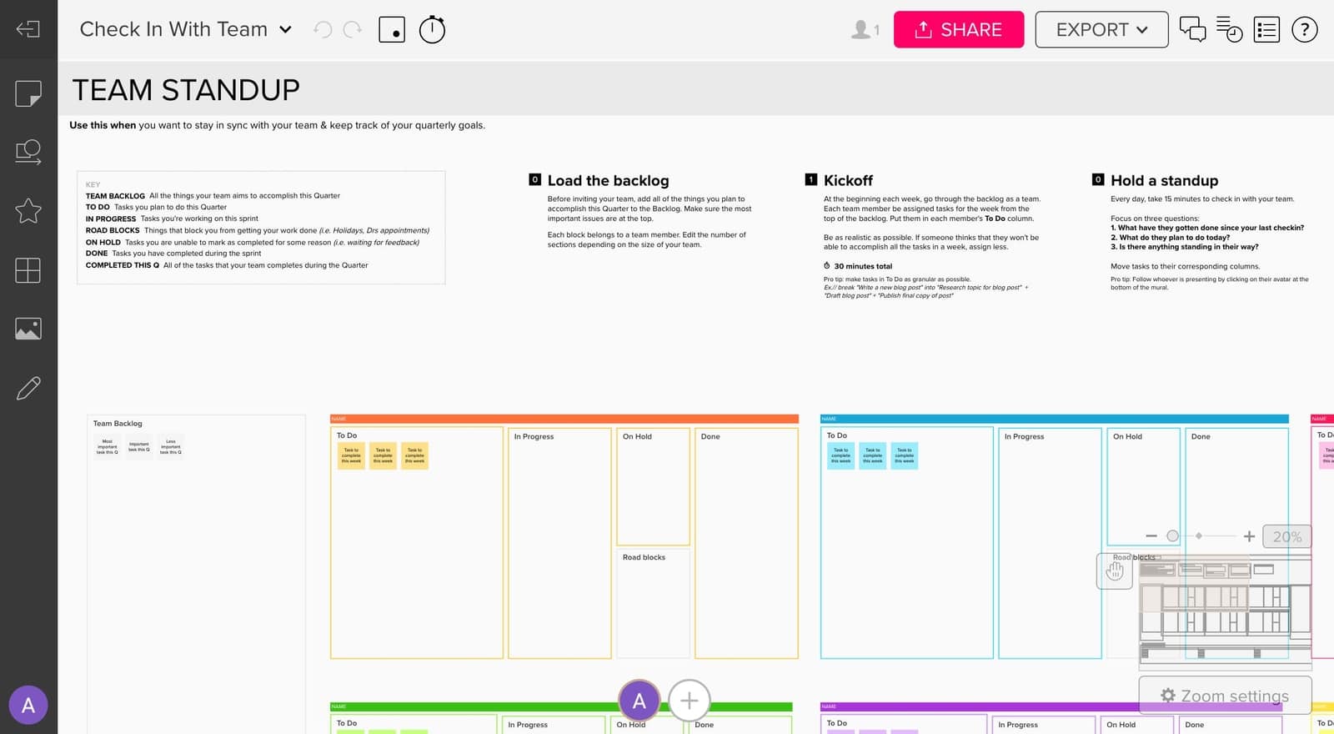Activate the hand pan tool
Screen dimensions: 1334x734
(x=1115, y=571)
